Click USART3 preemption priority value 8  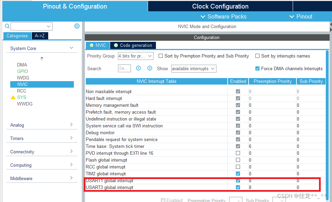coord(250,187)
